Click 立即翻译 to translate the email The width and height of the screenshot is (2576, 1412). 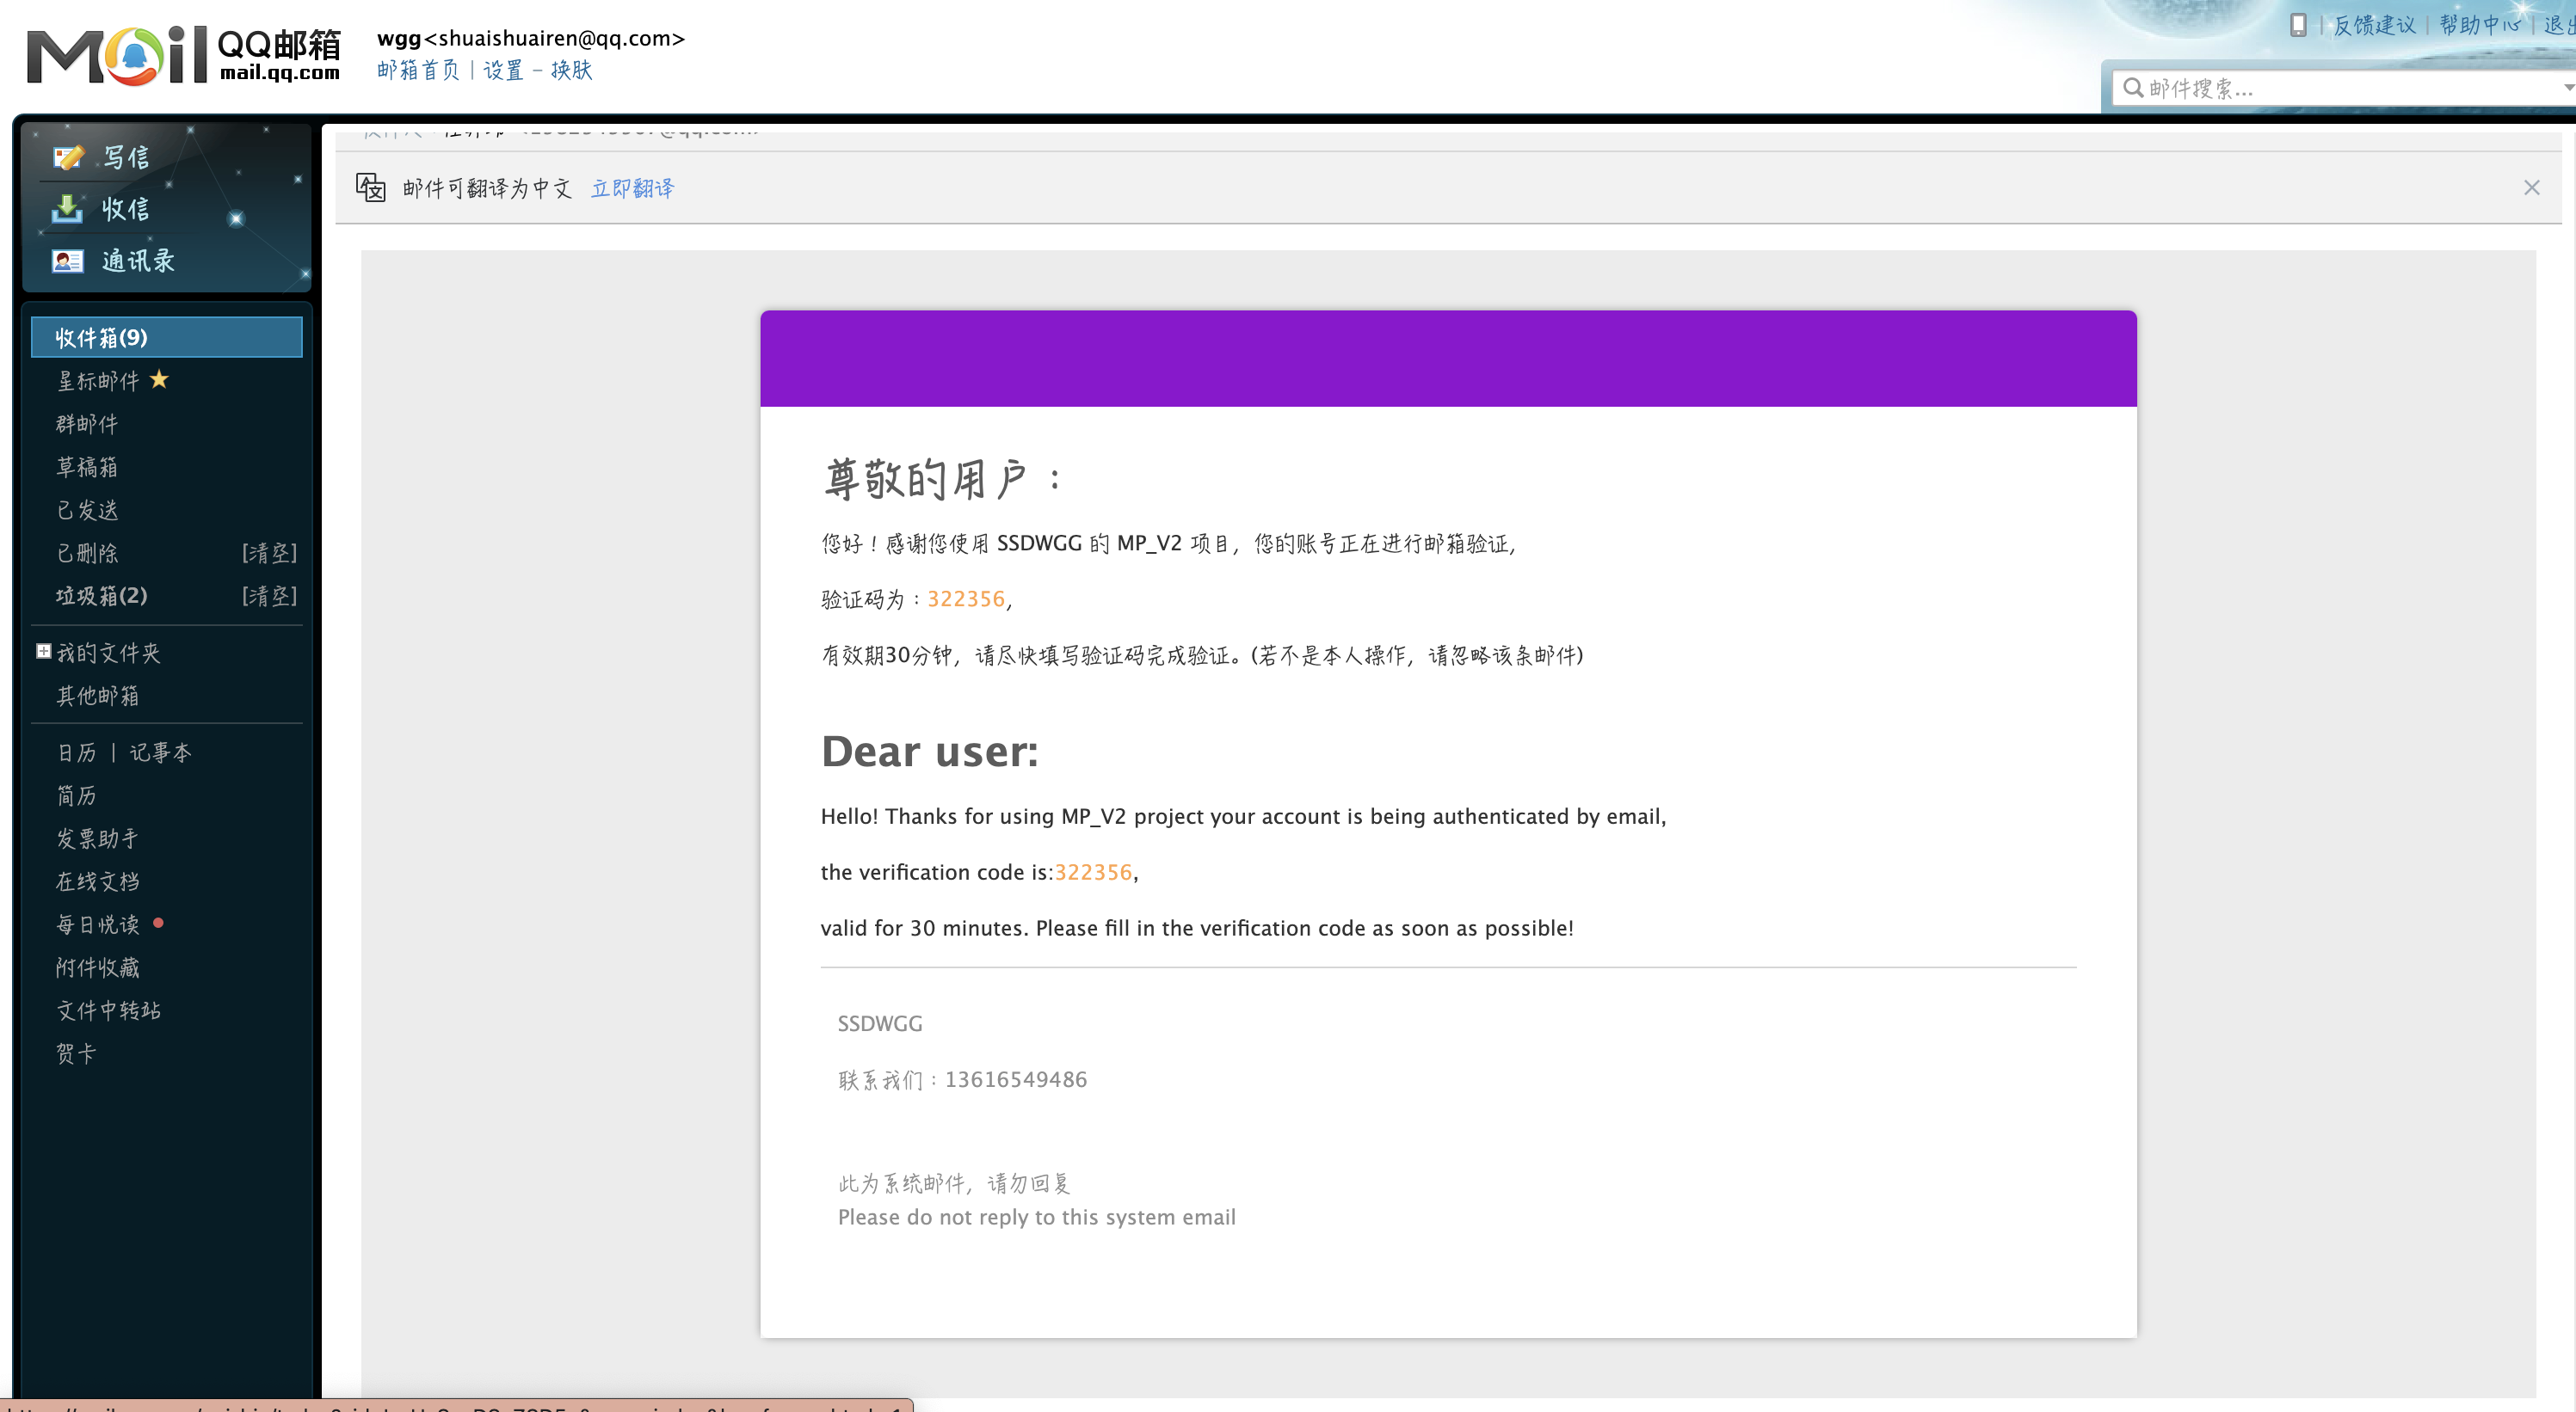click(633, 187)
